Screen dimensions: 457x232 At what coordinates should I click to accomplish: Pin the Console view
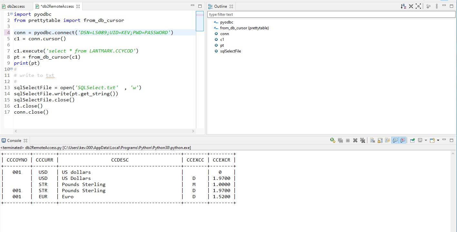click(412, 140)
